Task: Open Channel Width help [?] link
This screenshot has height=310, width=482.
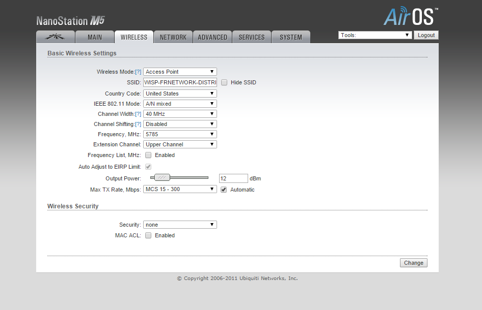Action: click(138, 114)
